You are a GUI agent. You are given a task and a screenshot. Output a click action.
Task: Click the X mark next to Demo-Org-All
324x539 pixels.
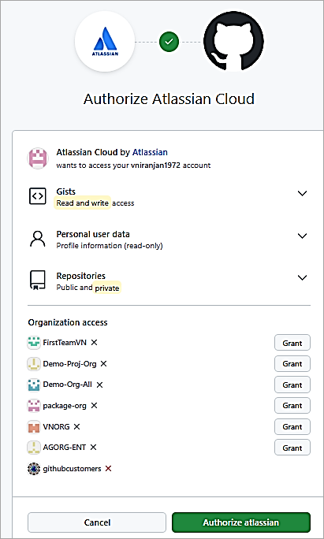(x=99, y=385)
